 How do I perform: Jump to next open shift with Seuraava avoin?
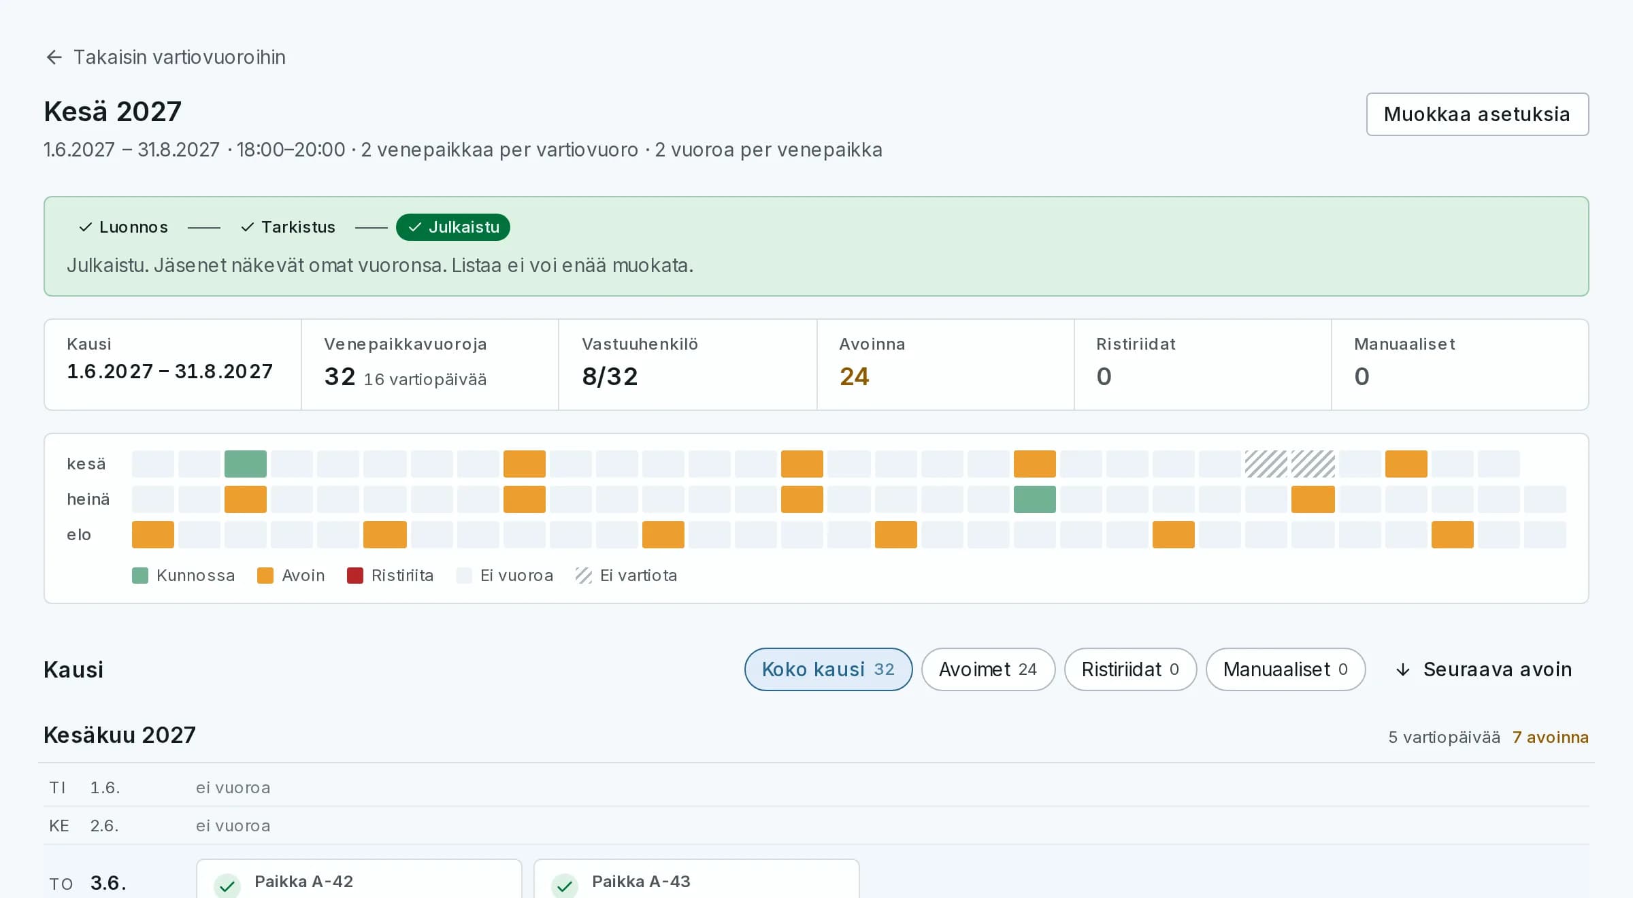click(x=1484, y=669)
